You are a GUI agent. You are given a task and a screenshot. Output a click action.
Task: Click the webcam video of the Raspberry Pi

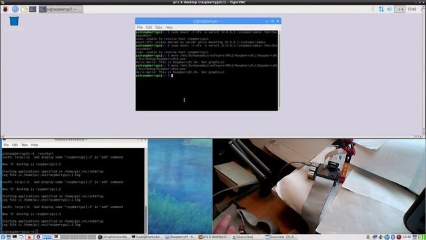[x=319, y=187]
